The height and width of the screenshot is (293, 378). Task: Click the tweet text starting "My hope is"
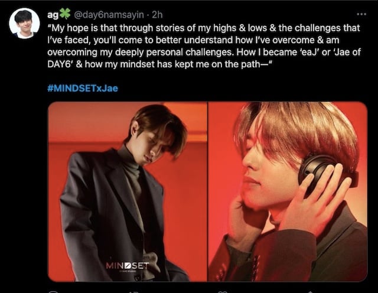(204, 46)
